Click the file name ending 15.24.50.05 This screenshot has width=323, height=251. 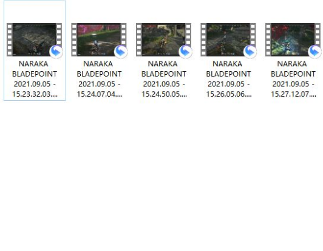click(x=164, y=79)
